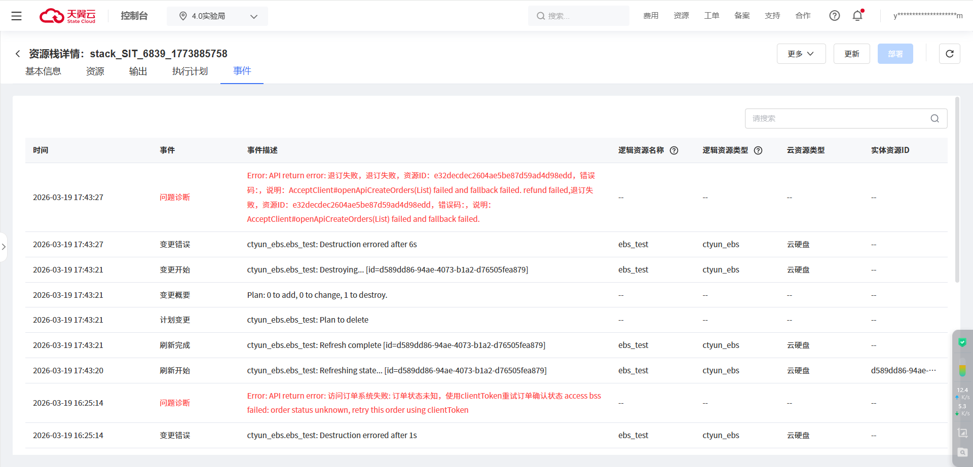Screen dimensions: 973x467
Task: Open the notifications bell
Action: coord(857,16)
